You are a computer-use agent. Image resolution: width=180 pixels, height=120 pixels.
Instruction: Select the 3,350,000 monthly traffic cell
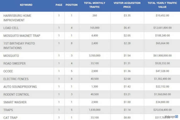tap(95, 56)
